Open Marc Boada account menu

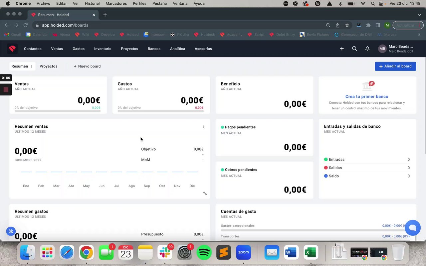point(396,49)
